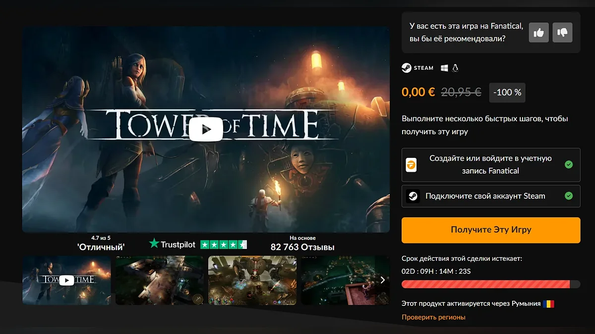
Task: Click the green check beside Fanatical account step
Action: click(569, 165)
